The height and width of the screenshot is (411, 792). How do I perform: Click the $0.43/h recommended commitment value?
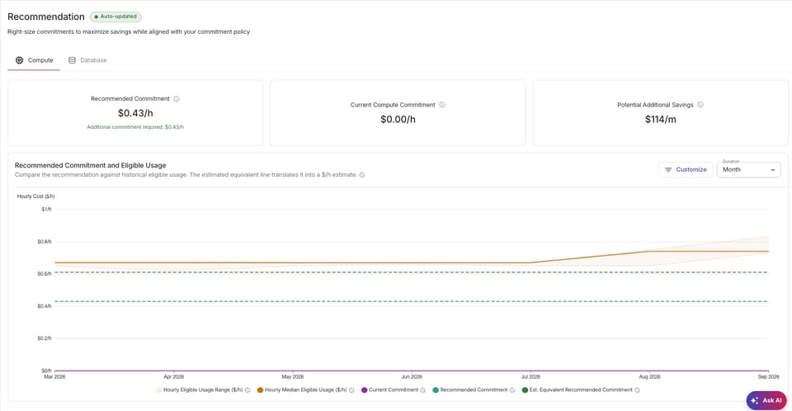click(x=135, y=113)
